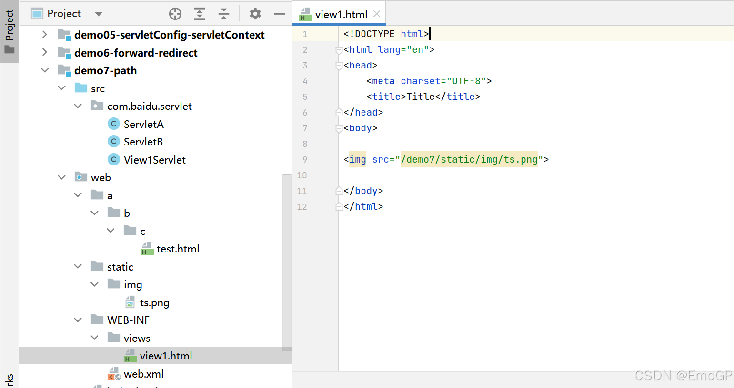Click the src source folder icon
This screenshot has width=734, height=388.
(x=81, y=88)
